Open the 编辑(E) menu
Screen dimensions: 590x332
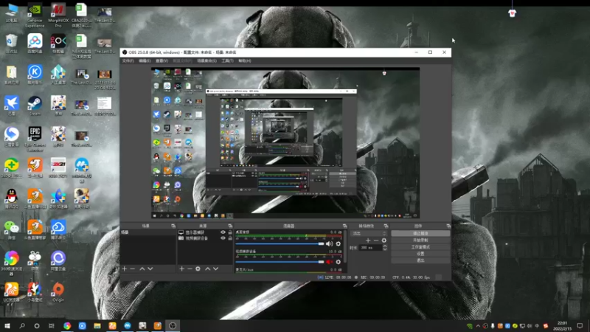pos(145,60)
